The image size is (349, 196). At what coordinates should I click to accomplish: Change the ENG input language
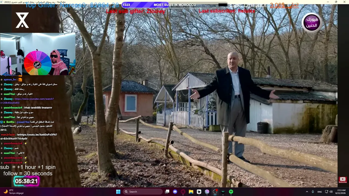coord(320,192)
